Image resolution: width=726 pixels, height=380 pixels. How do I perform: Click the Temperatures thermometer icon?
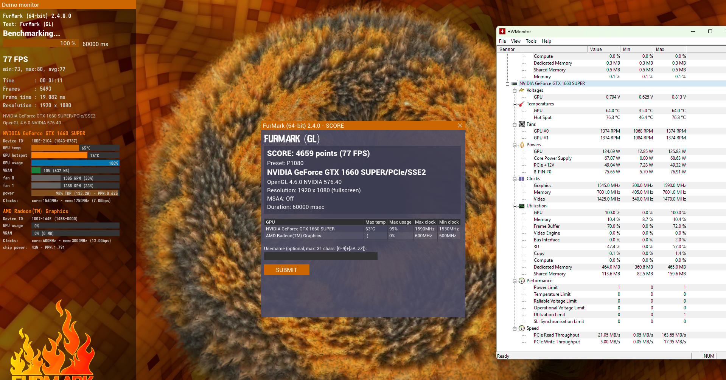522,104
